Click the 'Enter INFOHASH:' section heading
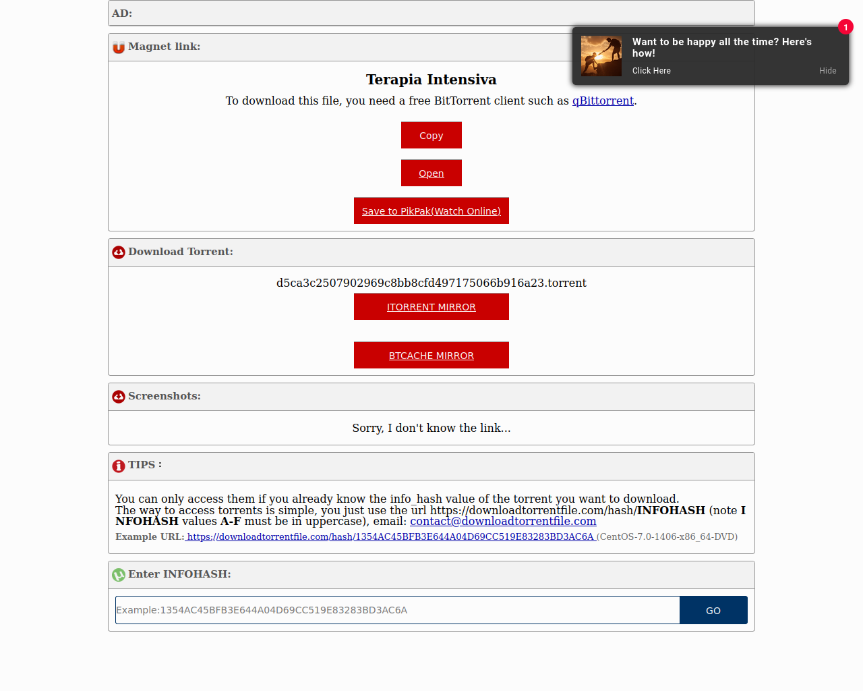The height and width of the screenshot is (691, 863). point(179,574)
